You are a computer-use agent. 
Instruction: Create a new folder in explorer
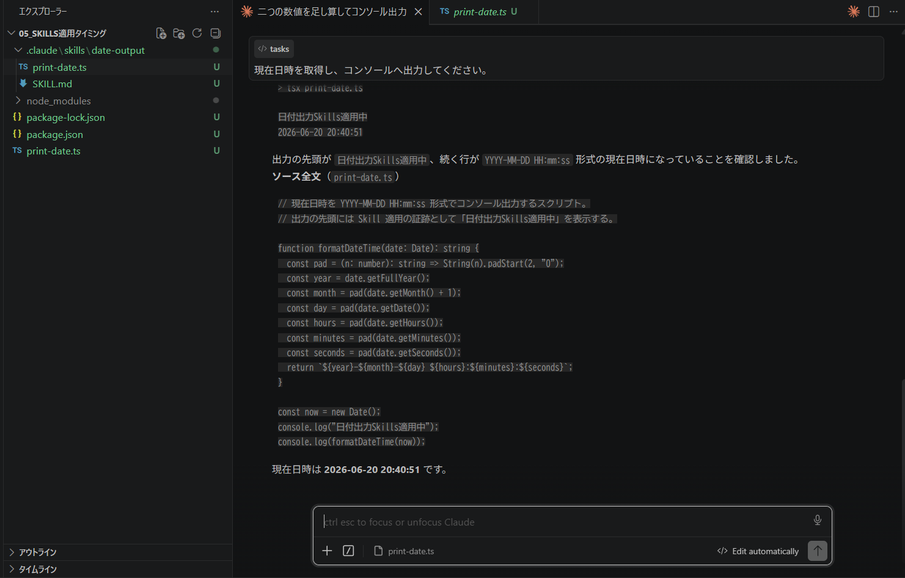pyautogui.click(x=179, y=34)
